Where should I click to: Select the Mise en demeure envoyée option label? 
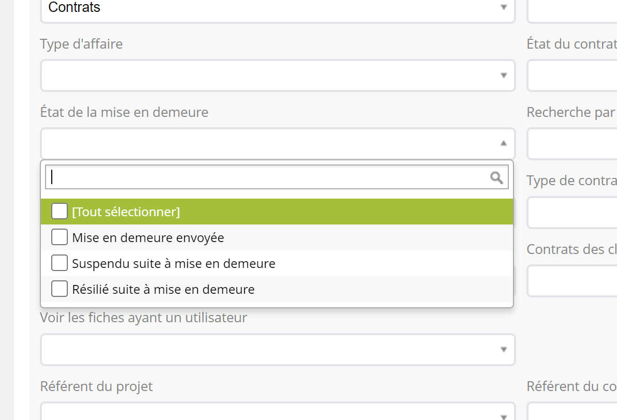click(148, 238)
